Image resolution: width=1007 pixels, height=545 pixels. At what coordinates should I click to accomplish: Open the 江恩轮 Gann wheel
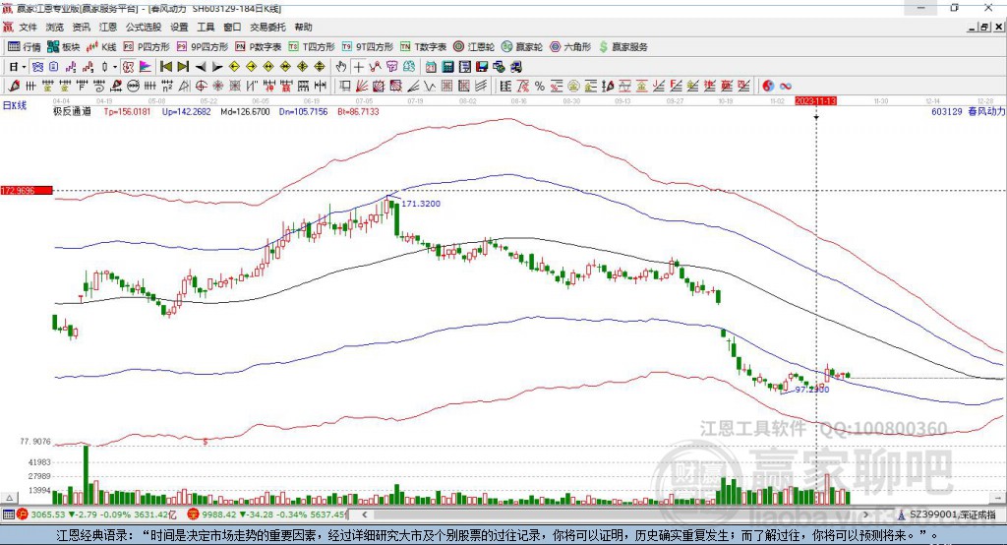(x=474, y=47)
